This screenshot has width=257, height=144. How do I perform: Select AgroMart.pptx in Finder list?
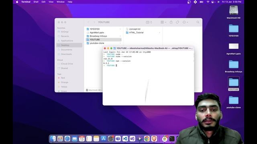point(104,33)
